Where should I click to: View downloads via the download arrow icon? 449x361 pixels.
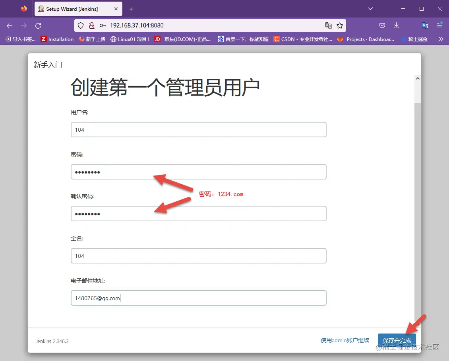tap(396, 25)
